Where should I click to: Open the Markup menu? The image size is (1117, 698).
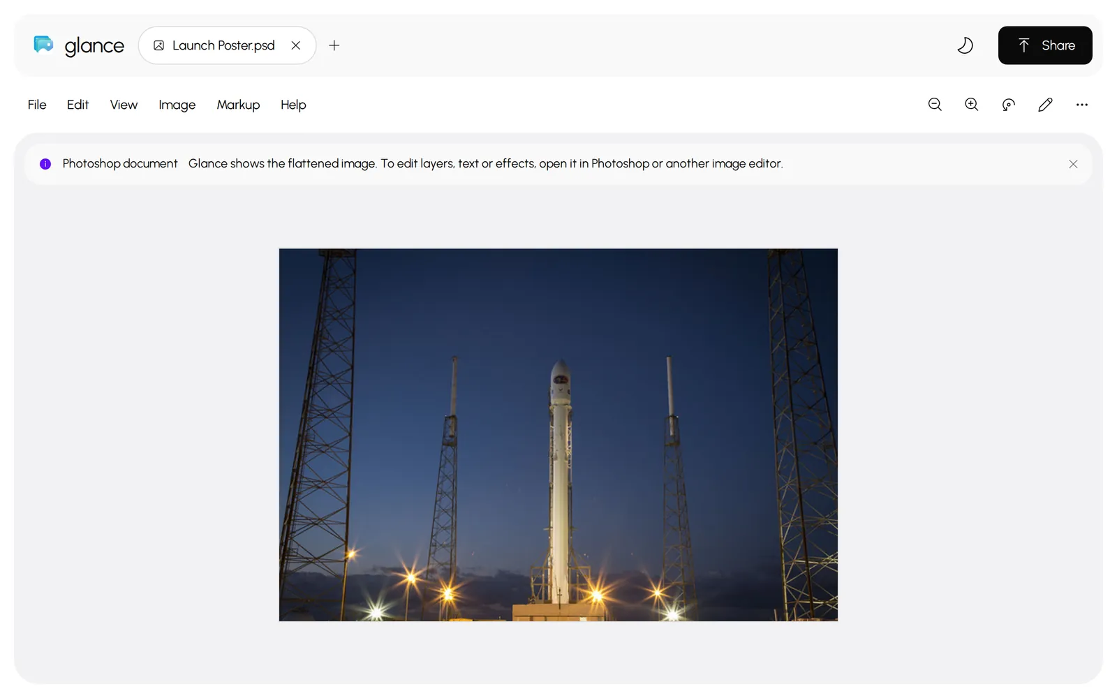pos(238,105)
